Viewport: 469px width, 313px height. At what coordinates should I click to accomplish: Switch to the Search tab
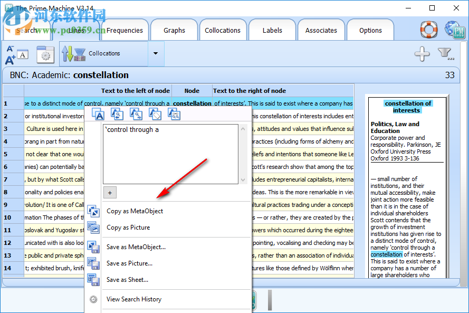(26, 30)
